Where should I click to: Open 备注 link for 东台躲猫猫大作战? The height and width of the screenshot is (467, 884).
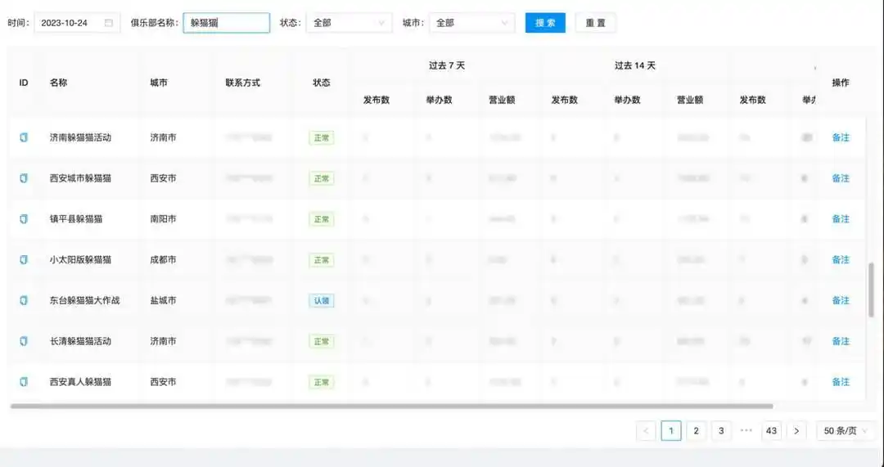click(x=841, y=300)
